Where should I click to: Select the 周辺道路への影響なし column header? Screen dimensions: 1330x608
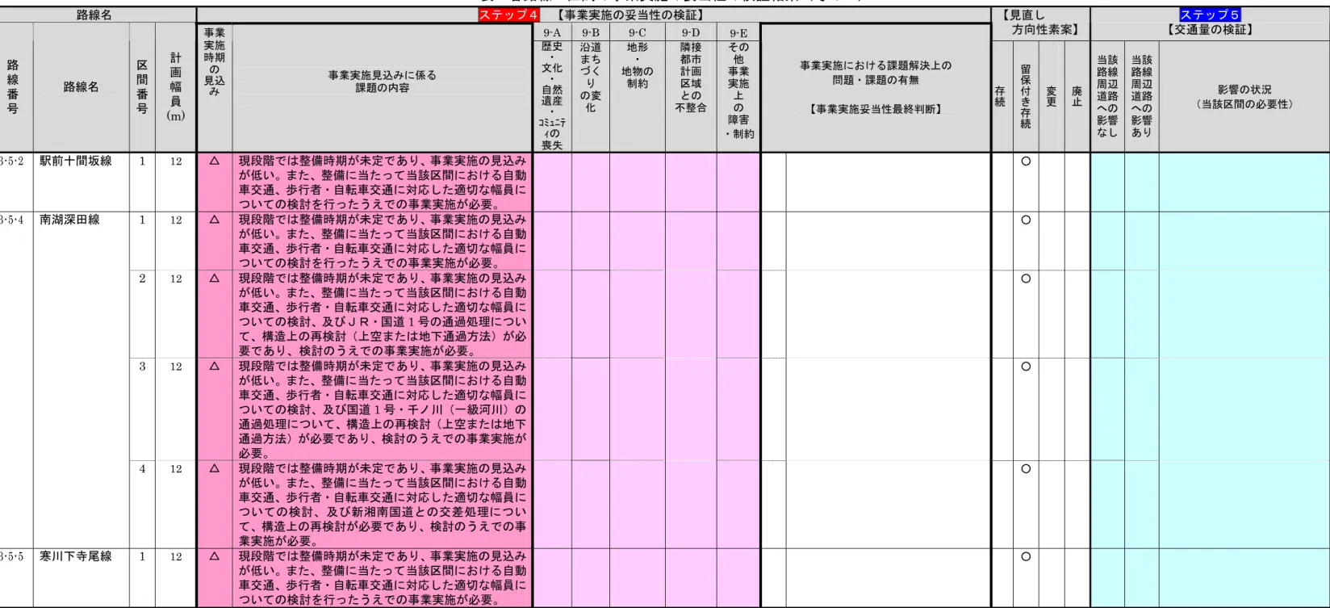tap(1107, 96)
